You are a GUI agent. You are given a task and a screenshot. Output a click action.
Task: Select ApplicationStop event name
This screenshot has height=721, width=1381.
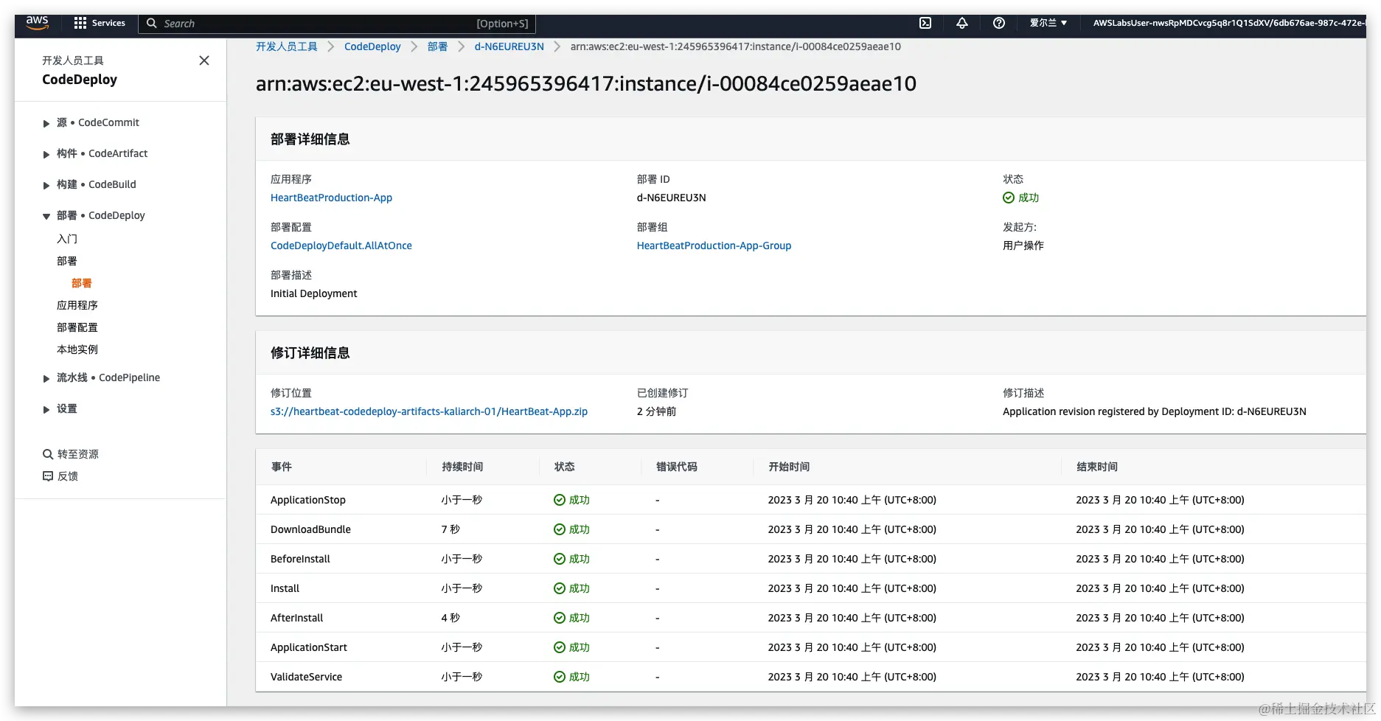point(308,500)
